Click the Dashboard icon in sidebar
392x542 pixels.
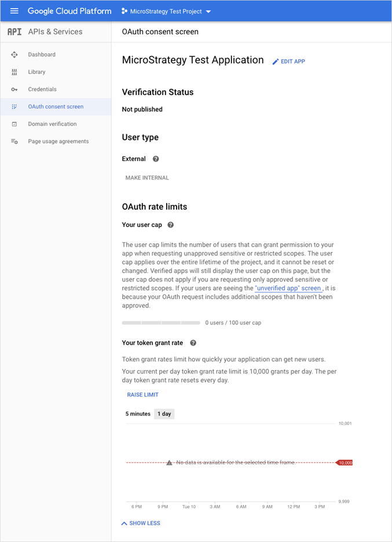[14, 54]
